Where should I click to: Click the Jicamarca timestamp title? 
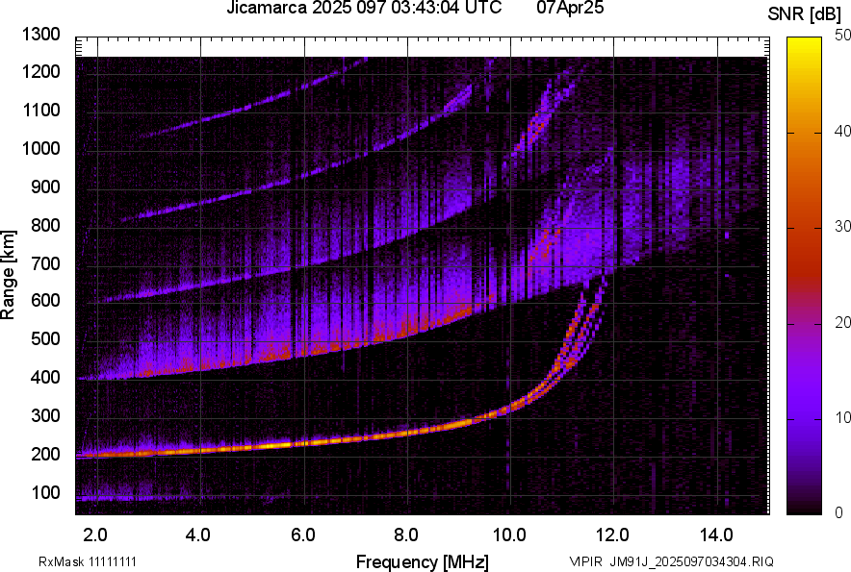[x=364, y=8]
